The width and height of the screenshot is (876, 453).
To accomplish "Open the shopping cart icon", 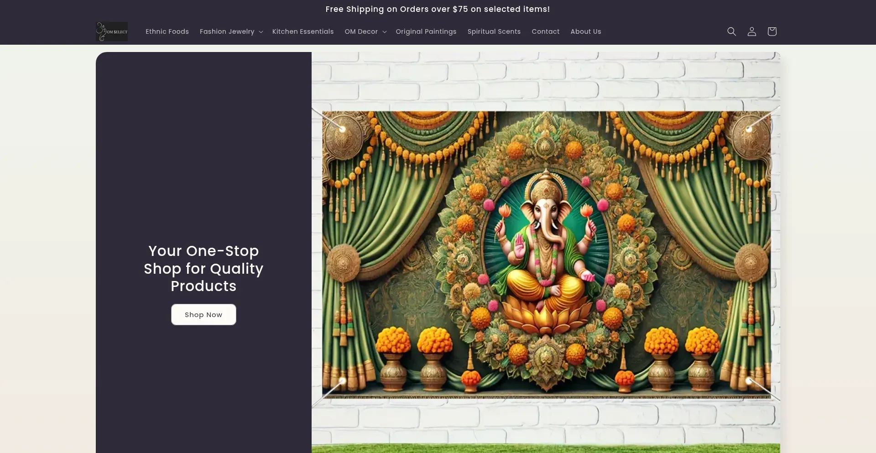I will pyautogui.click(x=772, y=31).
